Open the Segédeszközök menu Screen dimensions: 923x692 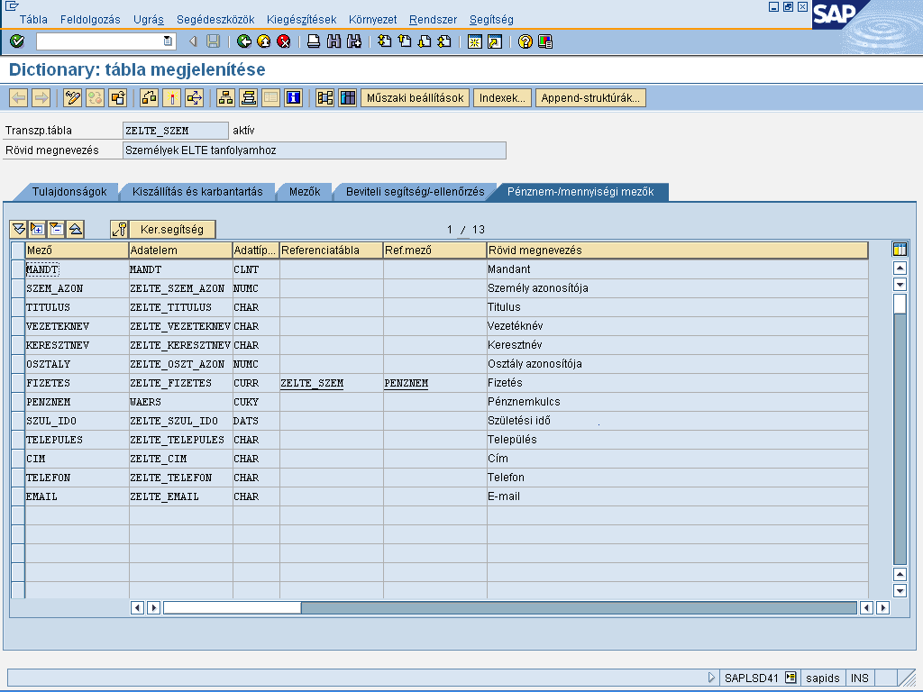(x=215, y=20)
